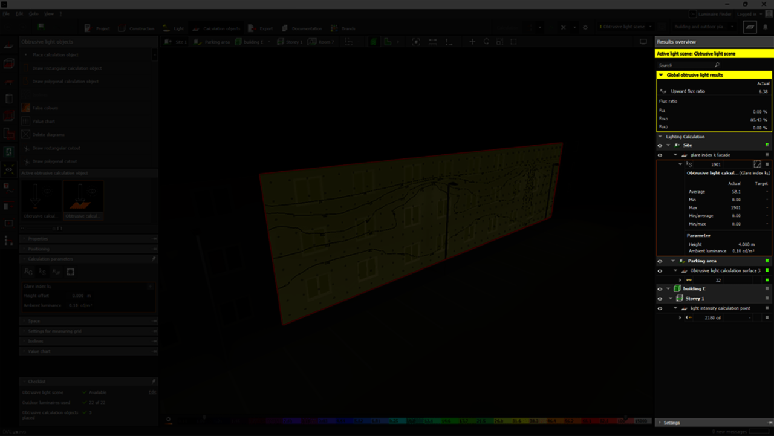Toggle visibility eye for Site
Viewport: 774px width, 436px height.
[x=660, y=145]
